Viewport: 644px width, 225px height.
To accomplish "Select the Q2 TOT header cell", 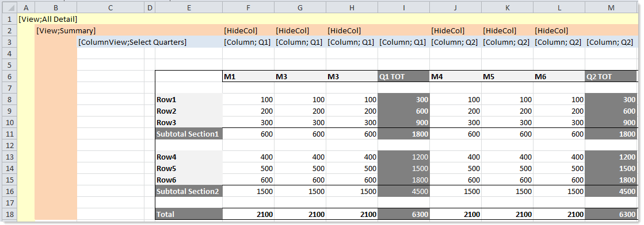I will 611,76.
